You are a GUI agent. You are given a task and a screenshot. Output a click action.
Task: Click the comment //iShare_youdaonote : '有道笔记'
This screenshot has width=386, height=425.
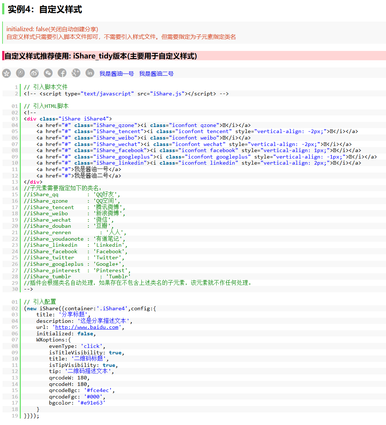click(75, 239)
